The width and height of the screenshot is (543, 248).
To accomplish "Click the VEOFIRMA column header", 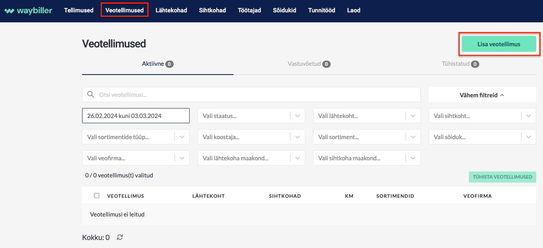I will [x=477, y=196].
